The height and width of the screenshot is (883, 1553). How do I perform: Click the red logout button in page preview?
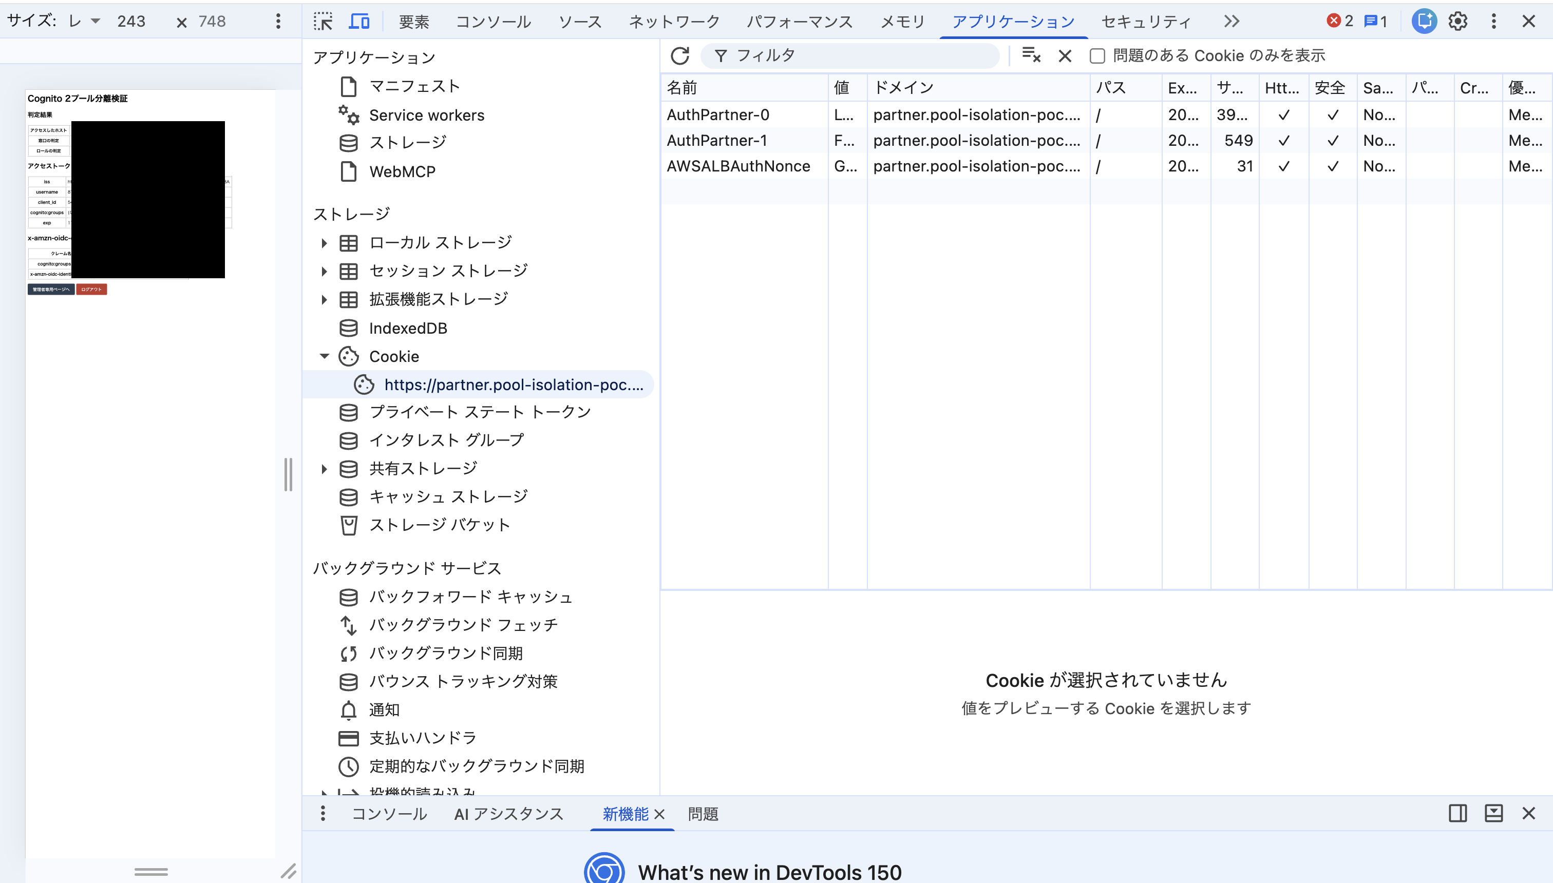(91, 289)
